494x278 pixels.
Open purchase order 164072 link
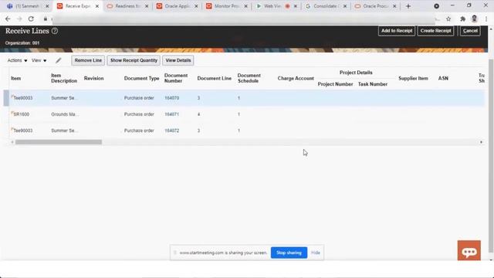[171, 131]
